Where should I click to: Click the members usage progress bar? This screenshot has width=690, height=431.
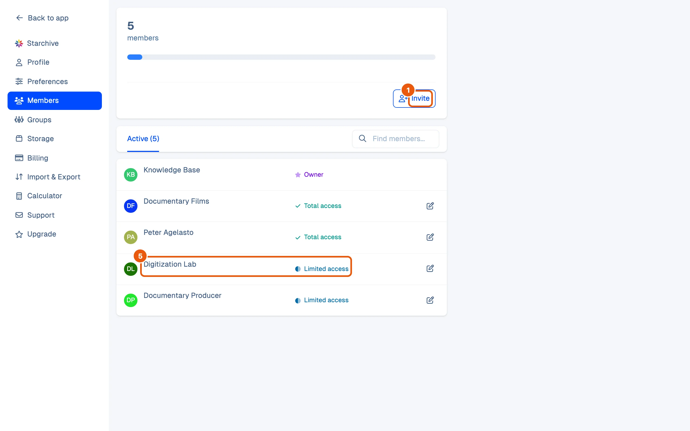(x=281, y=57)
